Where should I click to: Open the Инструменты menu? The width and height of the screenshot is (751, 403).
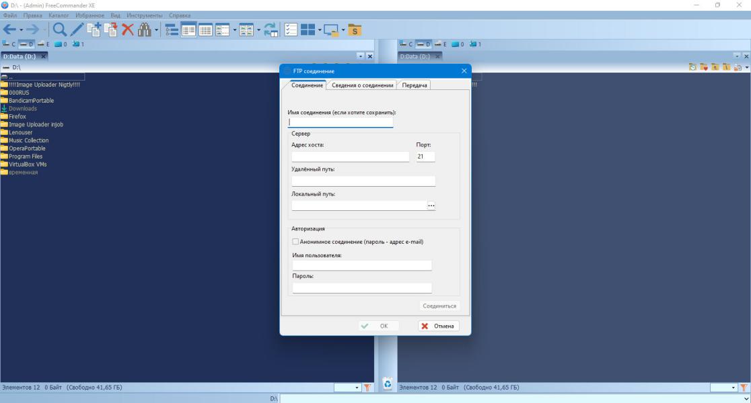point(144,15)
